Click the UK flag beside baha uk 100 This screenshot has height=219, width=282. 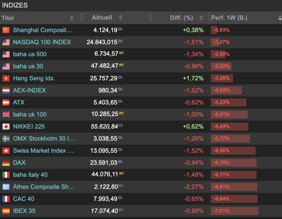click(x=6, y=115)
